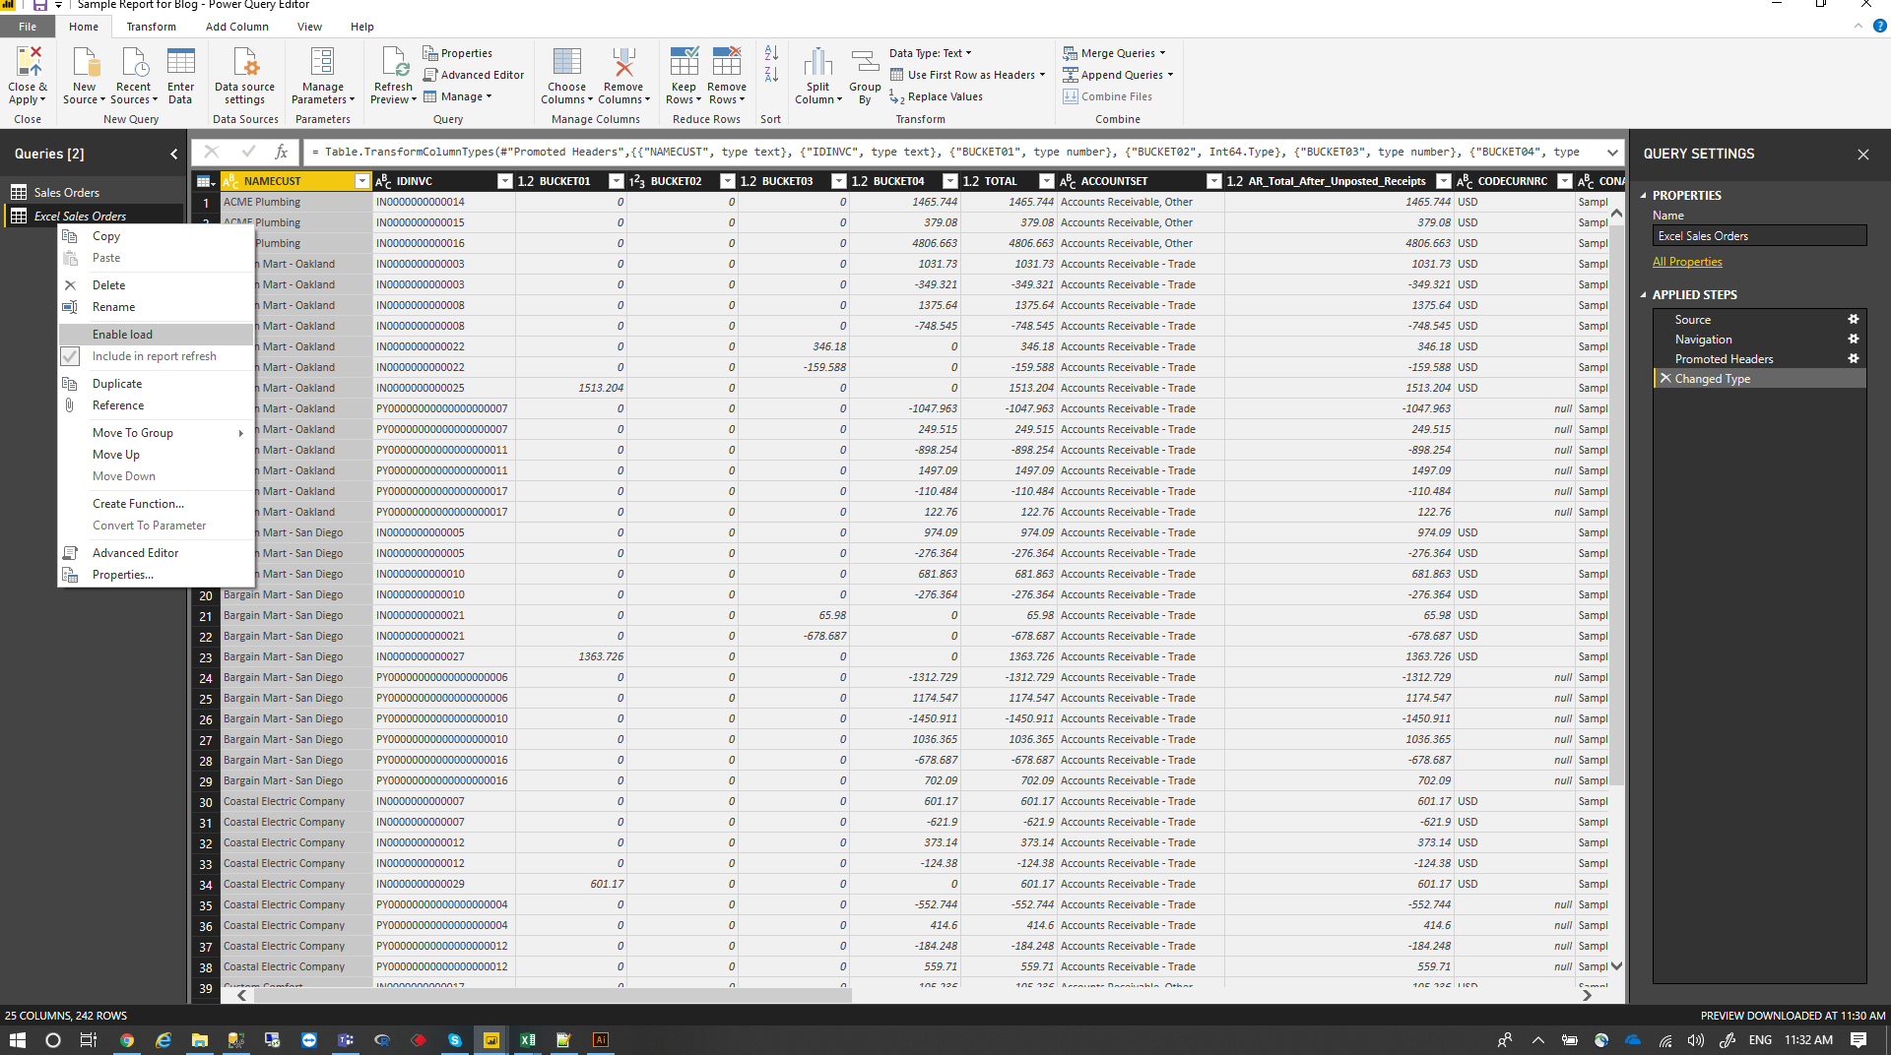
Task: Open the New Source icon
Action: pos(85,63)
